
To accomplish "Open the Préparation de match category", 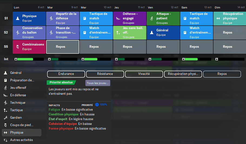I will (x=22, y=80).
